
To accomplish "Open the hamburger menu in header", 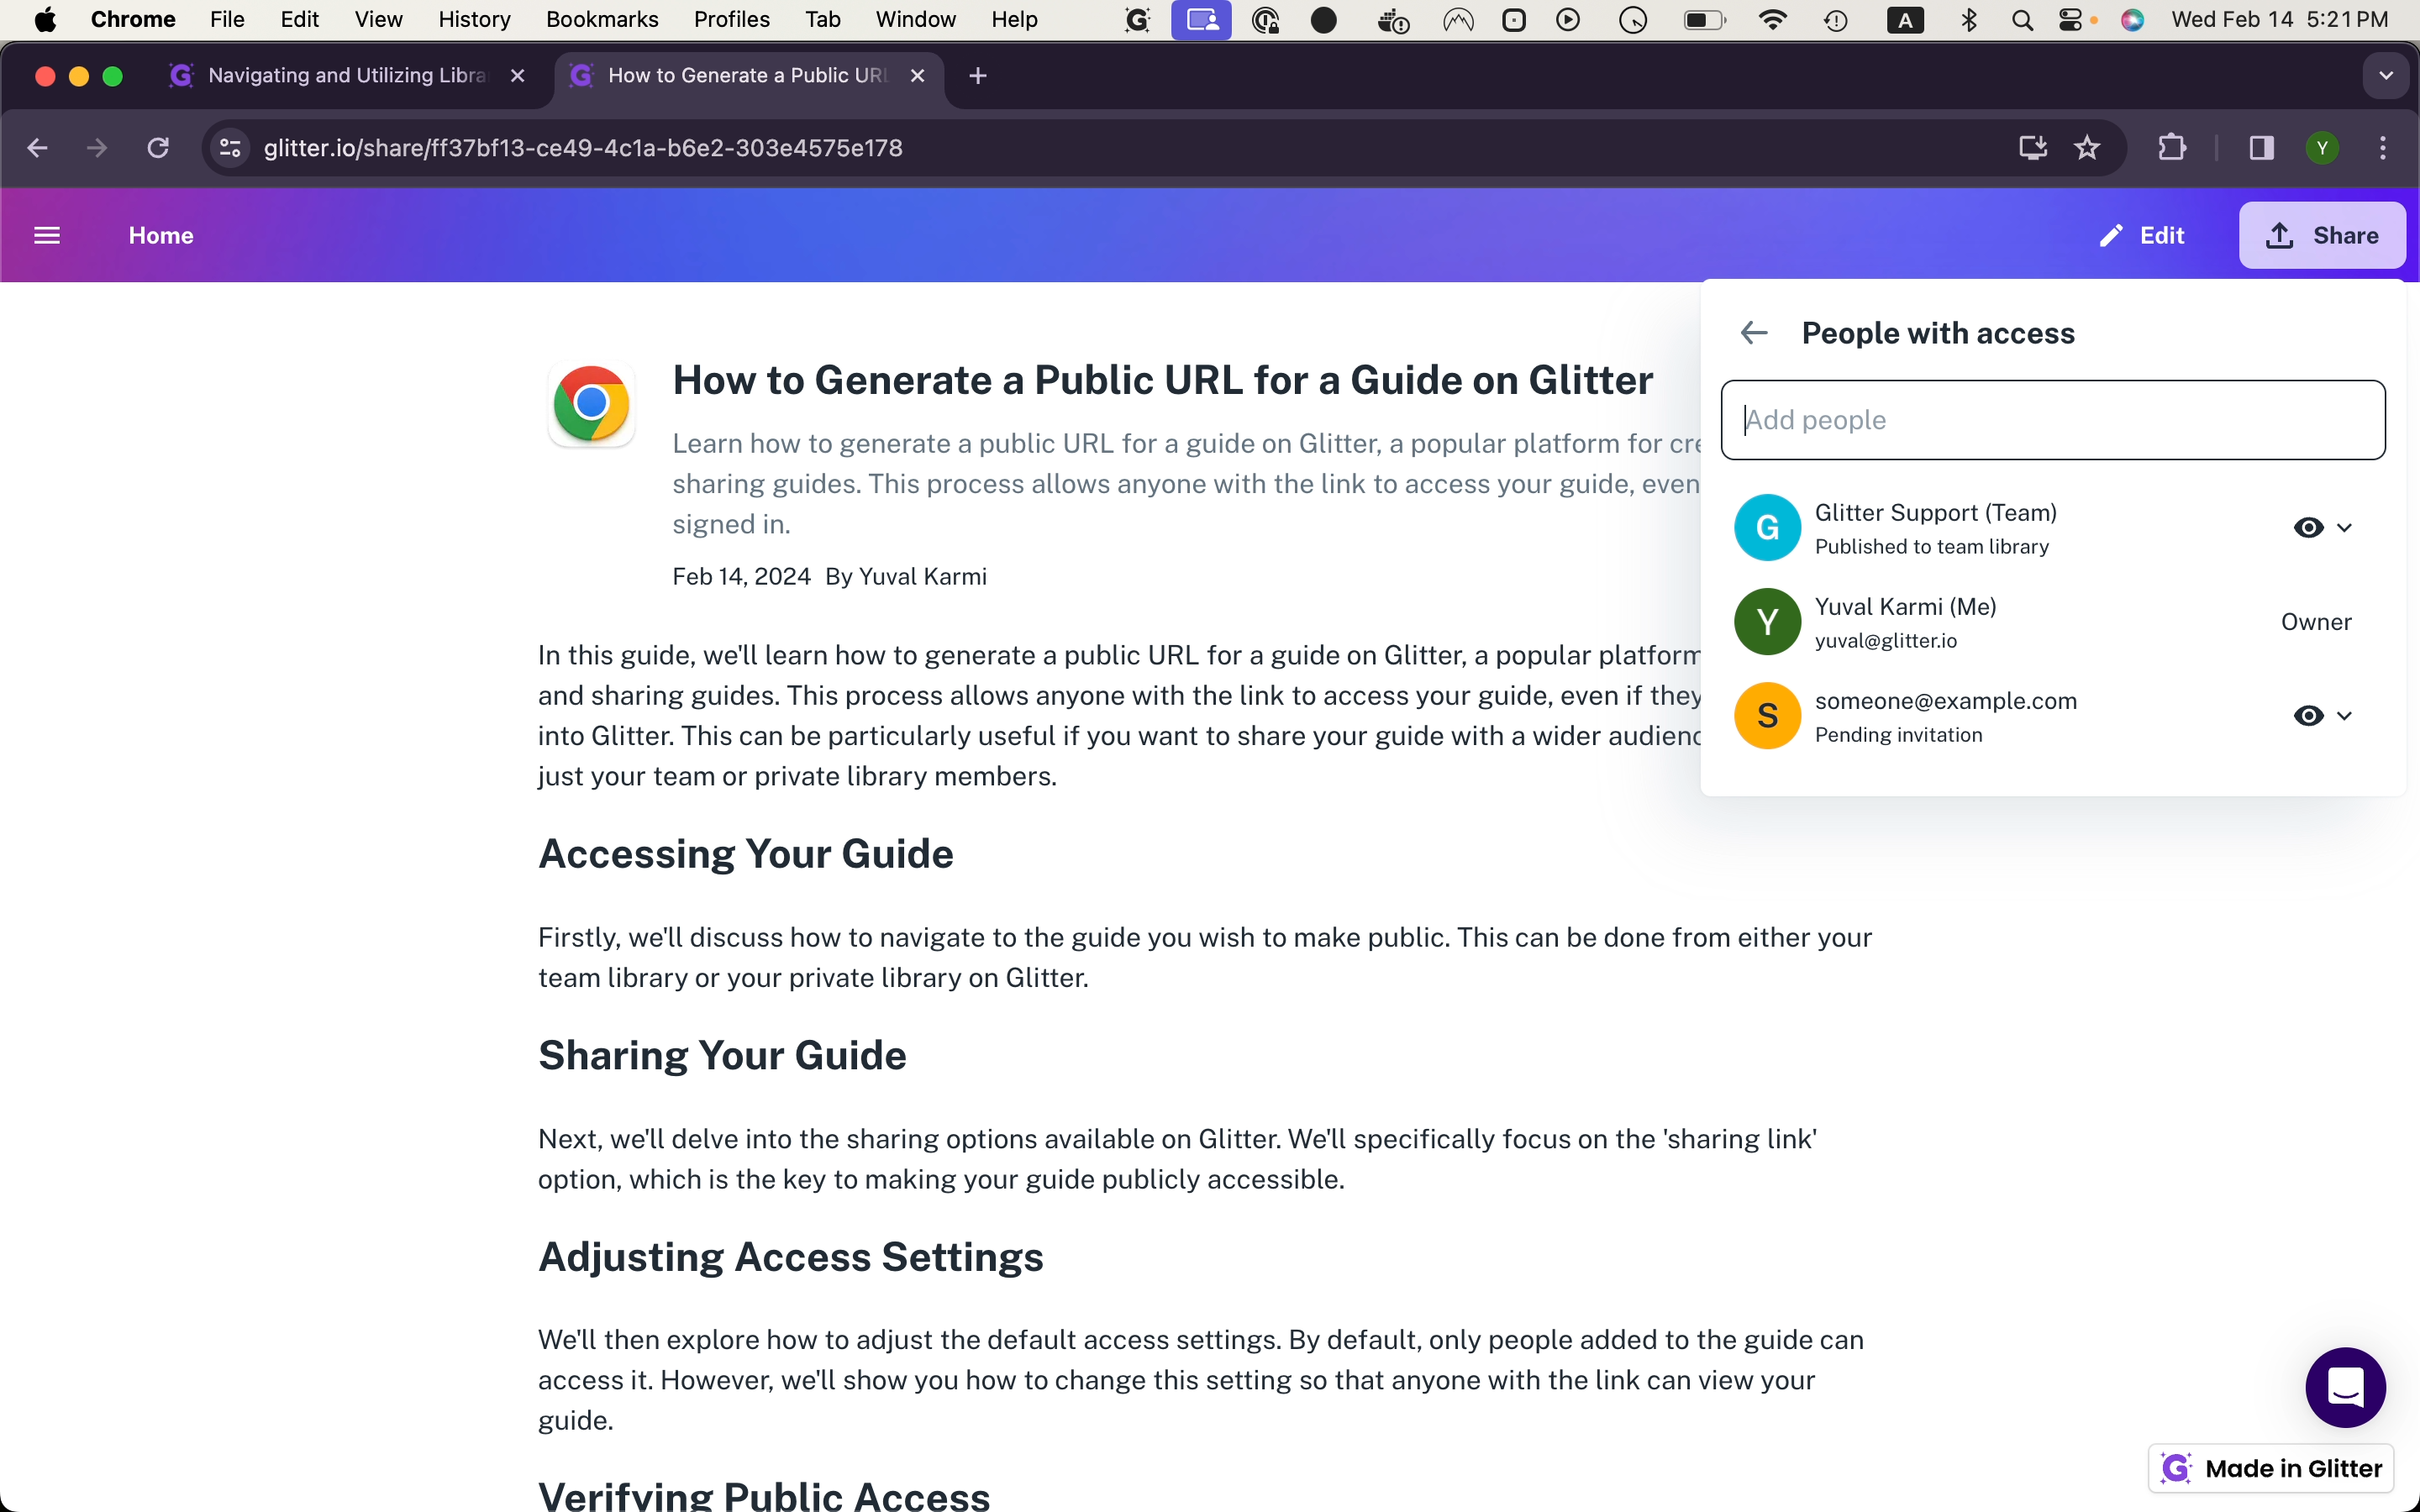I will click(47, 235).
